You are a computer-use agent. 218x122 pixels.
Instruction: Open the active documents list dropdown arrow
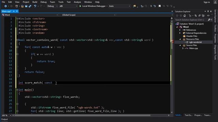click(x=172, y=11)
